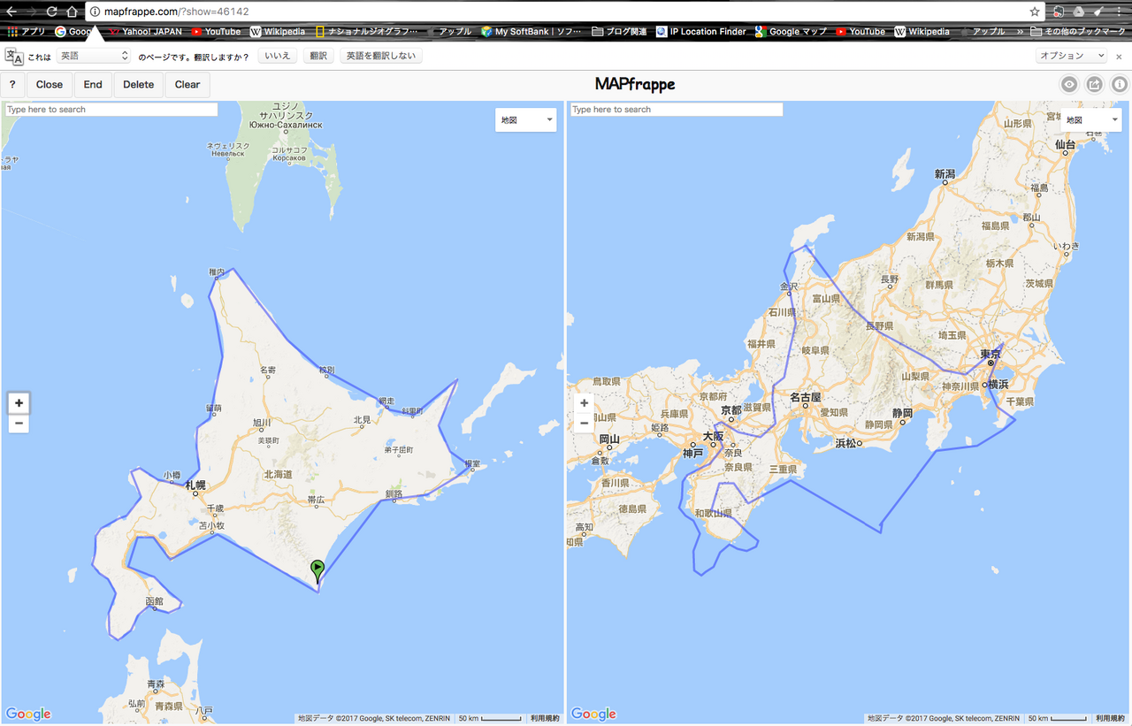Click the Delete button
The width and height of the screenshot is (1132, 726).
point(138,85)
